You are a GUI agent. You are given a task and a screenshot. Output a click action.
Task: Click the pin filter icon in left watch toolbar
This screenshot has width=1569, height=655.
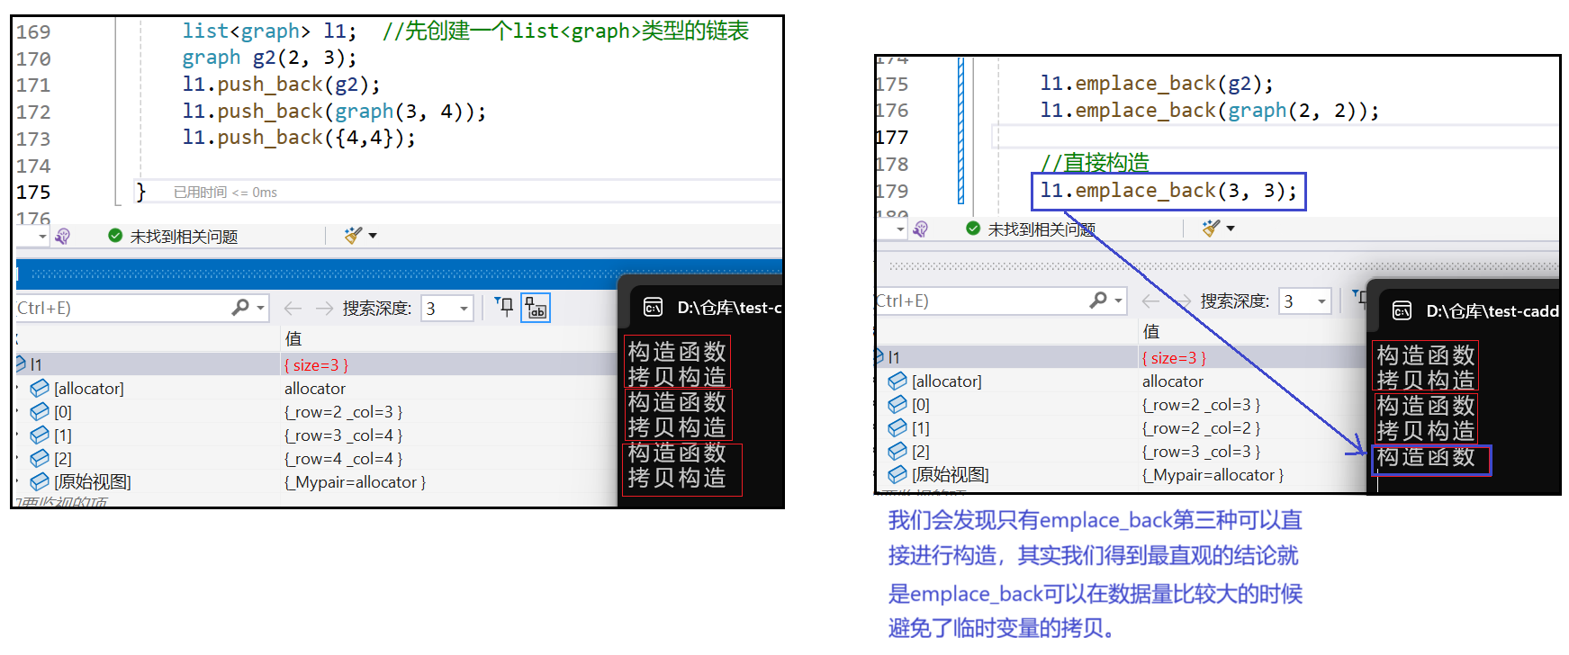505,307
